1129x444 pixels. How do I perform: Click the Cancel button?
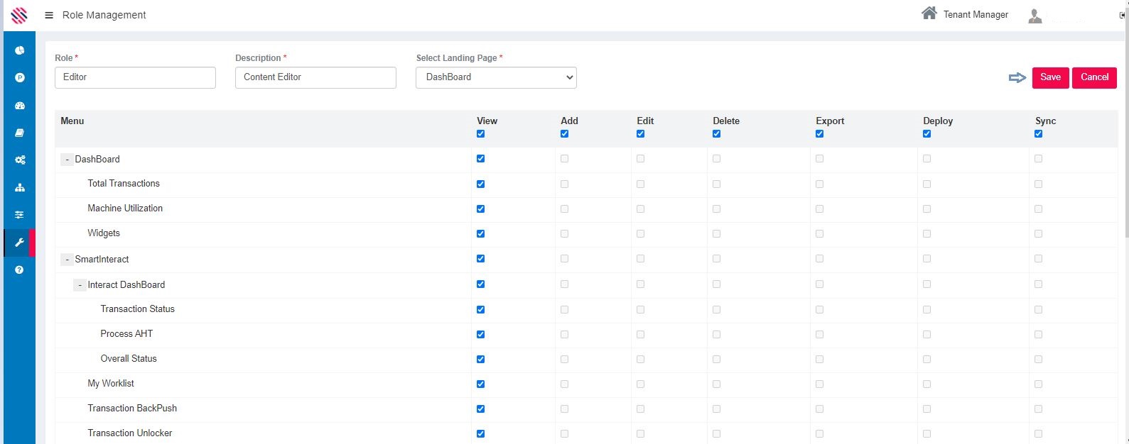(1094, 77)
